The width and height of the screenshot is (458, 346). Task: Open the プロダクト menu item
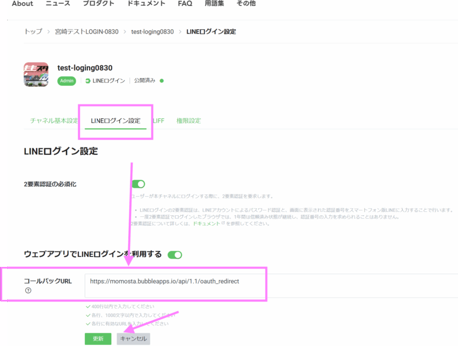click(99, 3)
